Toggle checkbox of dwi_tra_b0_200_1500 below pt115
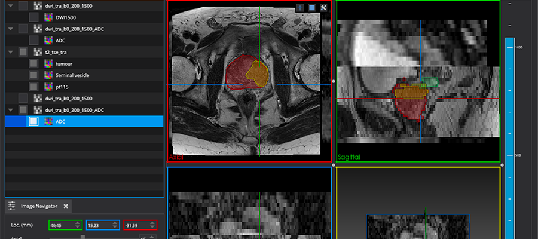The width and height of the screenshot is (538, 239). click(x=23, y=99)
